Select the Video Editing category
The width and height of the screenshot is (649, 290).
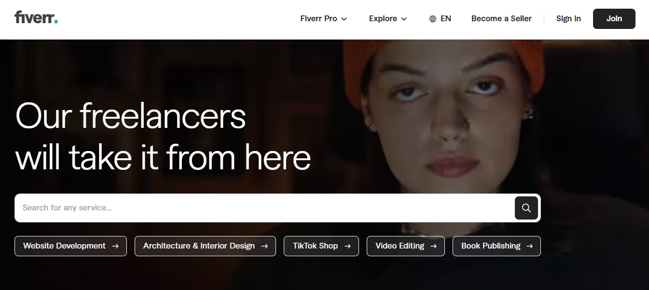(406, 246)
